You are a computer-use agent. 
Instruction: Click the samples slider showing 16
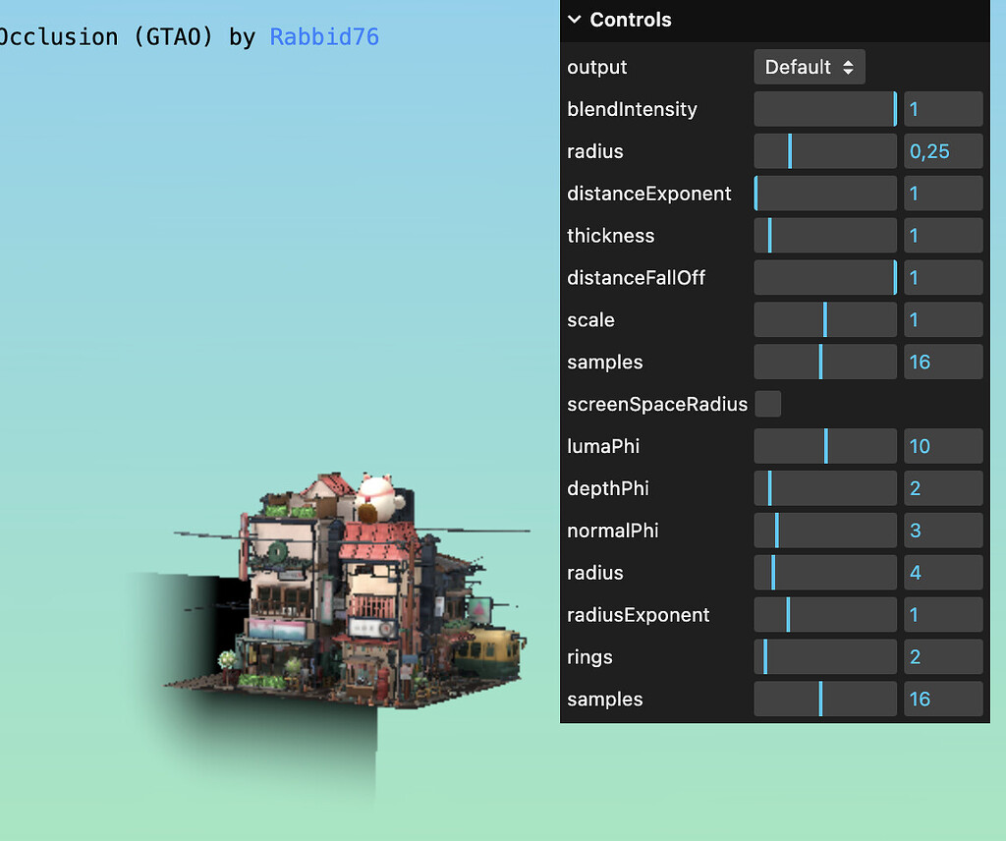825,362
